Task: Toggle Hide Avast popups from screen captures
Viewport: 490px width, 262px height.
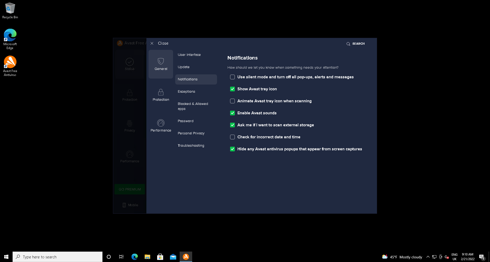Action: point(232,149)
